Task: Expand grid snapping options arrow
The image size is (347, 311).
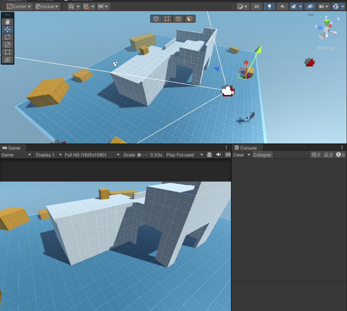Action: coord(93,6)
